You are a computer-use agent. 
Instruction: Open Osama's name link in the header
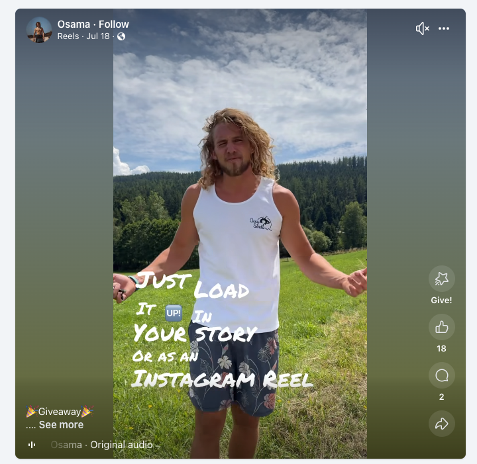(x=74, y=24)
